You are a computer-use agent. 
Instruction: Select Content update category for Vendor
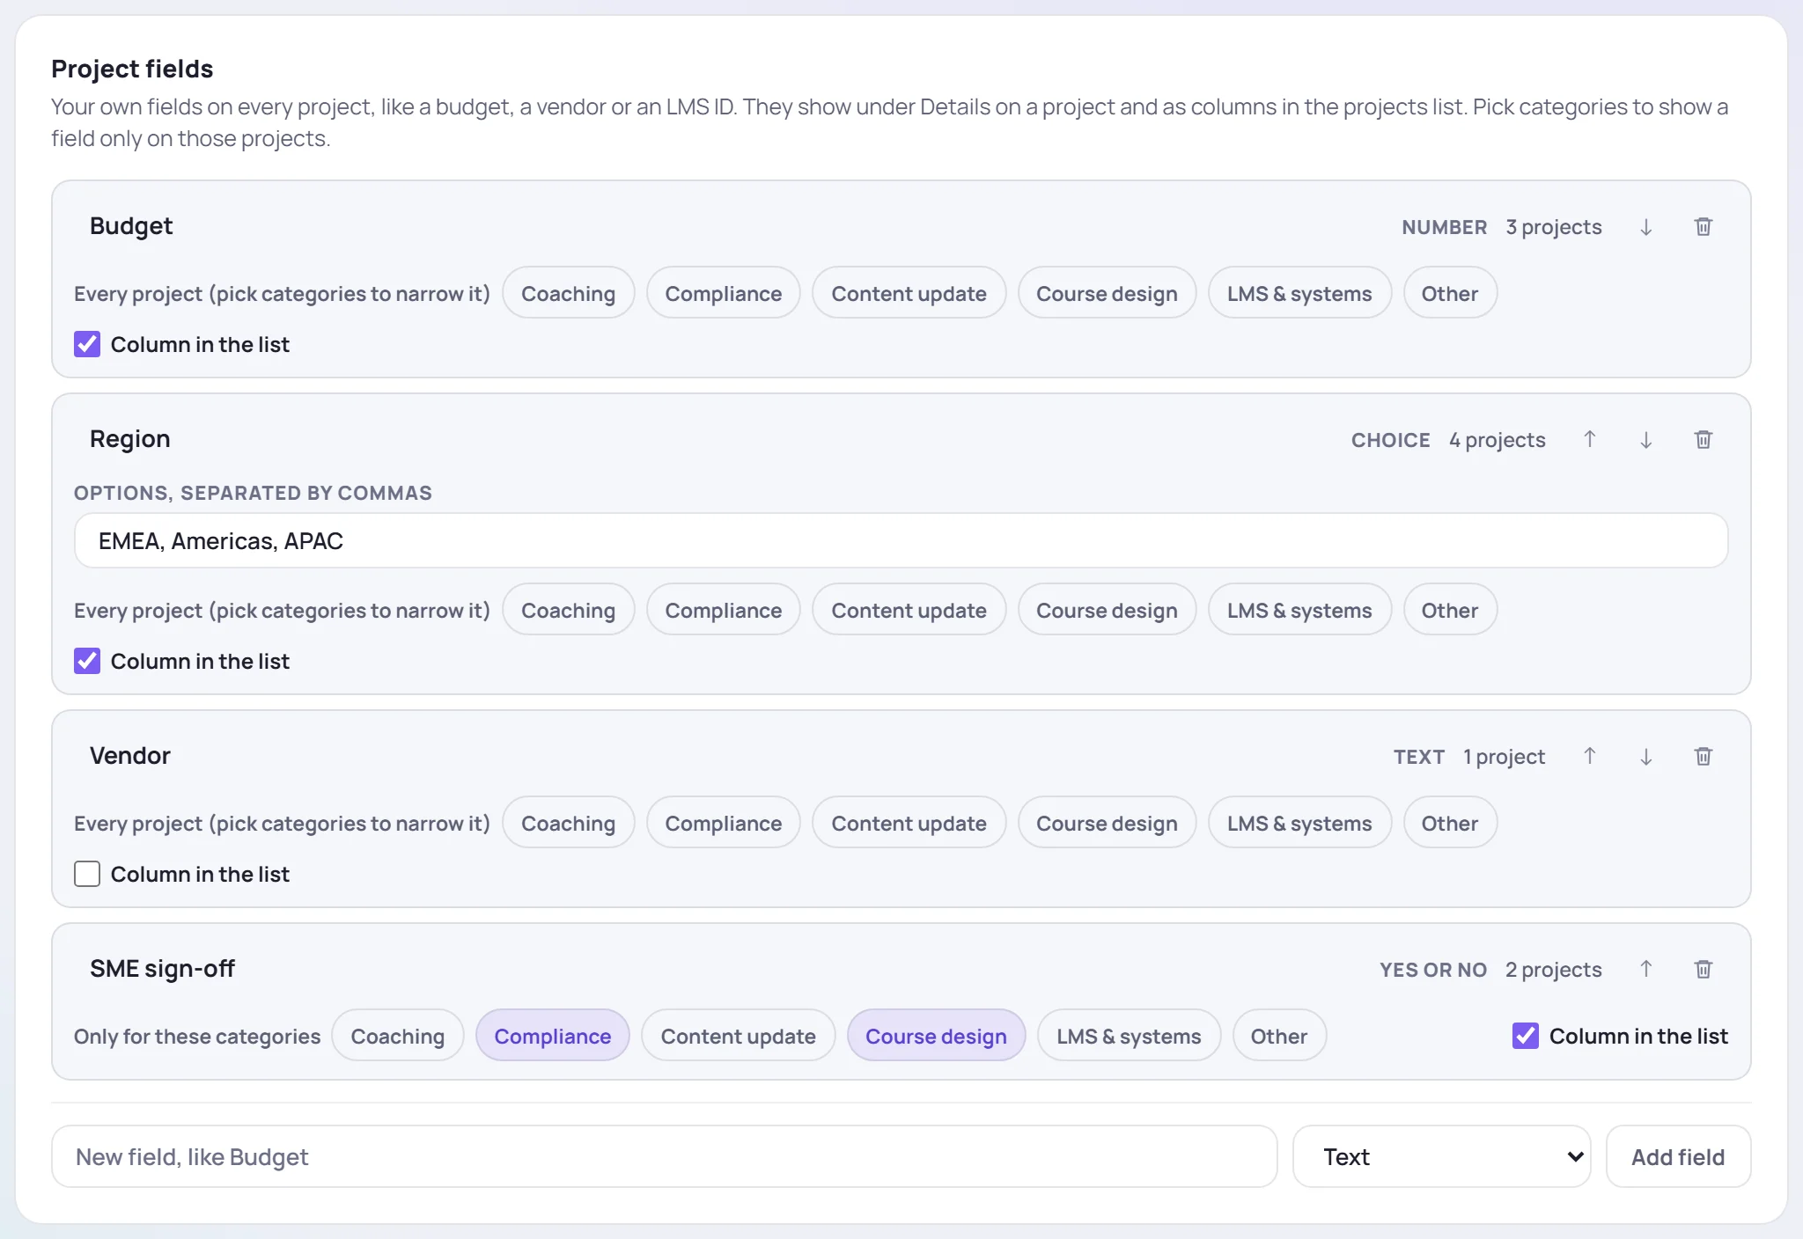(909, 823)
